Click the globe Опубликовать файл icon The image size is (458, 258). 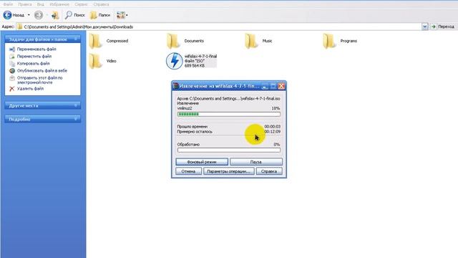[x=12, y=71]
